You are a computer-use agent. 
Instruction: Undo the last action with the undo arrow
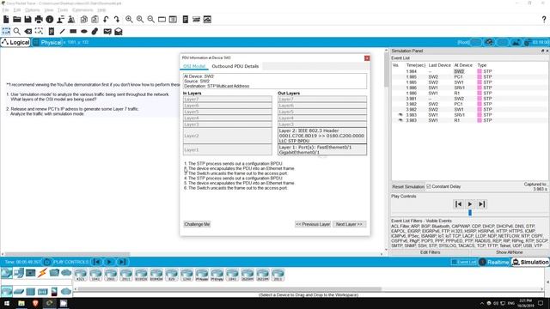106,19
